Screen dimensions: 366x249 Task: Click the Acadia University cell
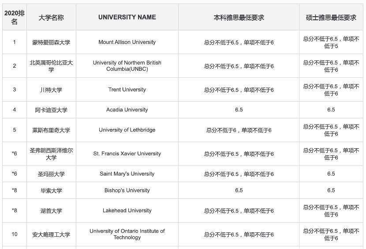click(127, 110)
